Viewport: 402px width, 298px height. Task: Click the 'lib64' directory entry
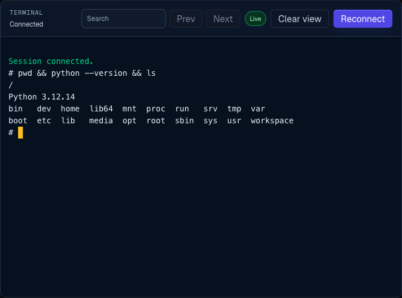pyautogui.click(x=101, y=109)
